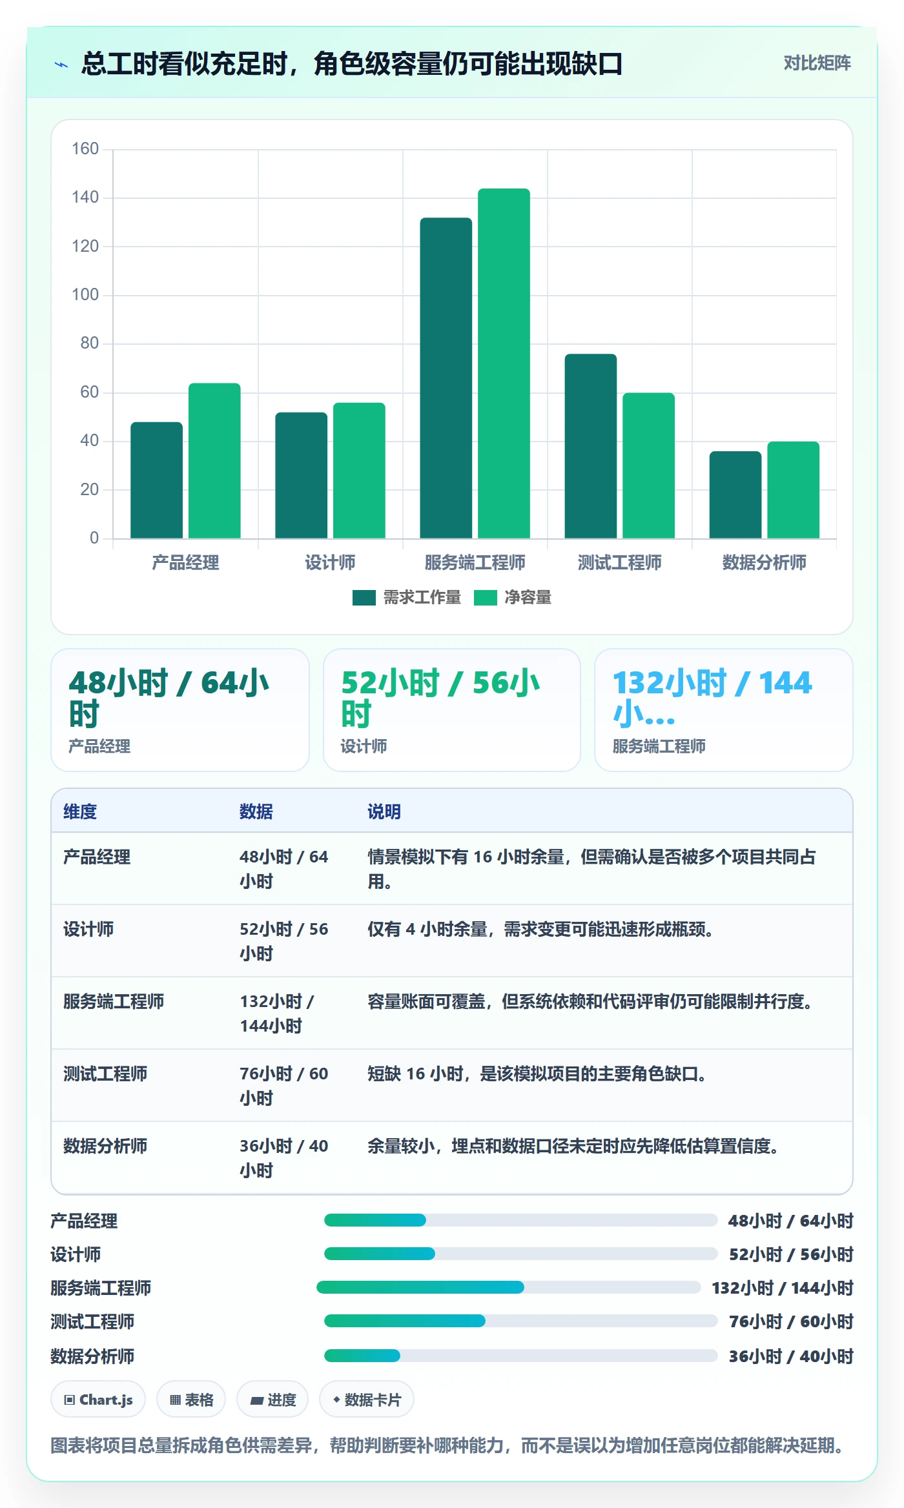904x1508 pixels.
Task: Toggle the 需求工作量 legend swatch
Action: coord(364,598)
